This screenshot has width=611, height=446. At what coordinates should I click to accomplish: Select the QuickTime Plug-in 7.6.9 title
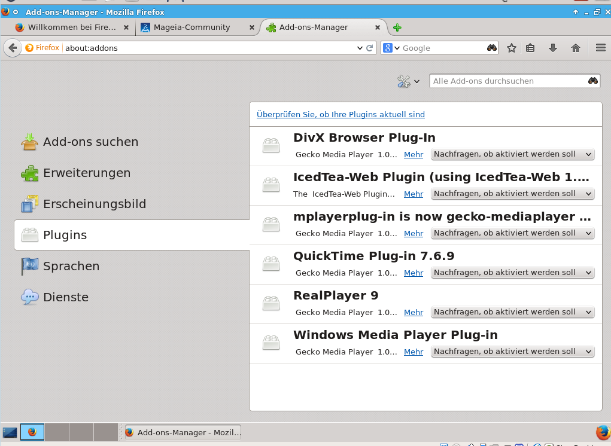pyautogui.click(x=373, y=256)
